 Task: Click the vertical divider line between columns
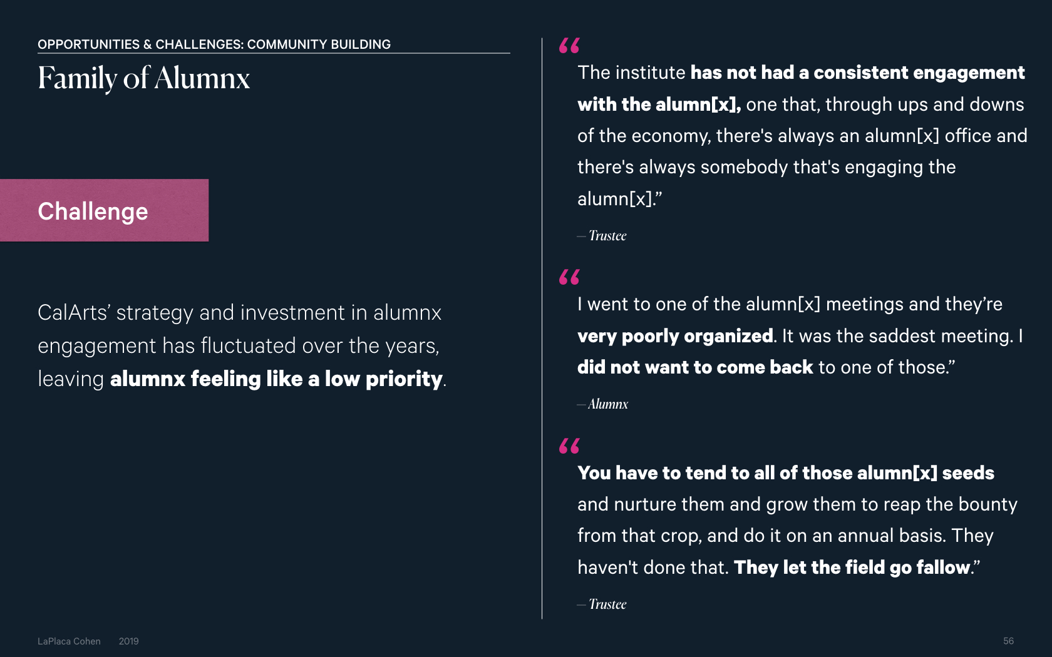[x=542, y=328]
